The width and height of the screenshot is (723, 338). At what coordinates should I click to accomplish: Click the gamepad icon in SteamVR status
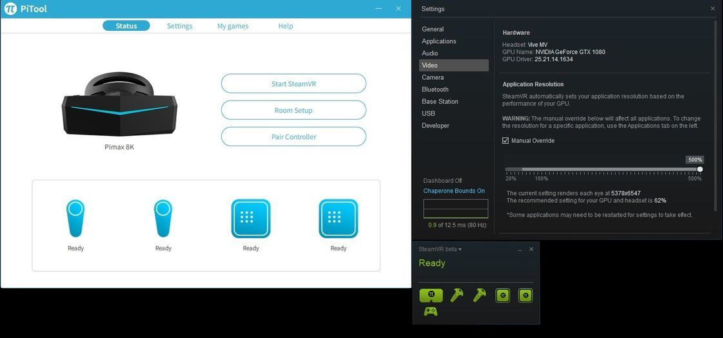430,312
